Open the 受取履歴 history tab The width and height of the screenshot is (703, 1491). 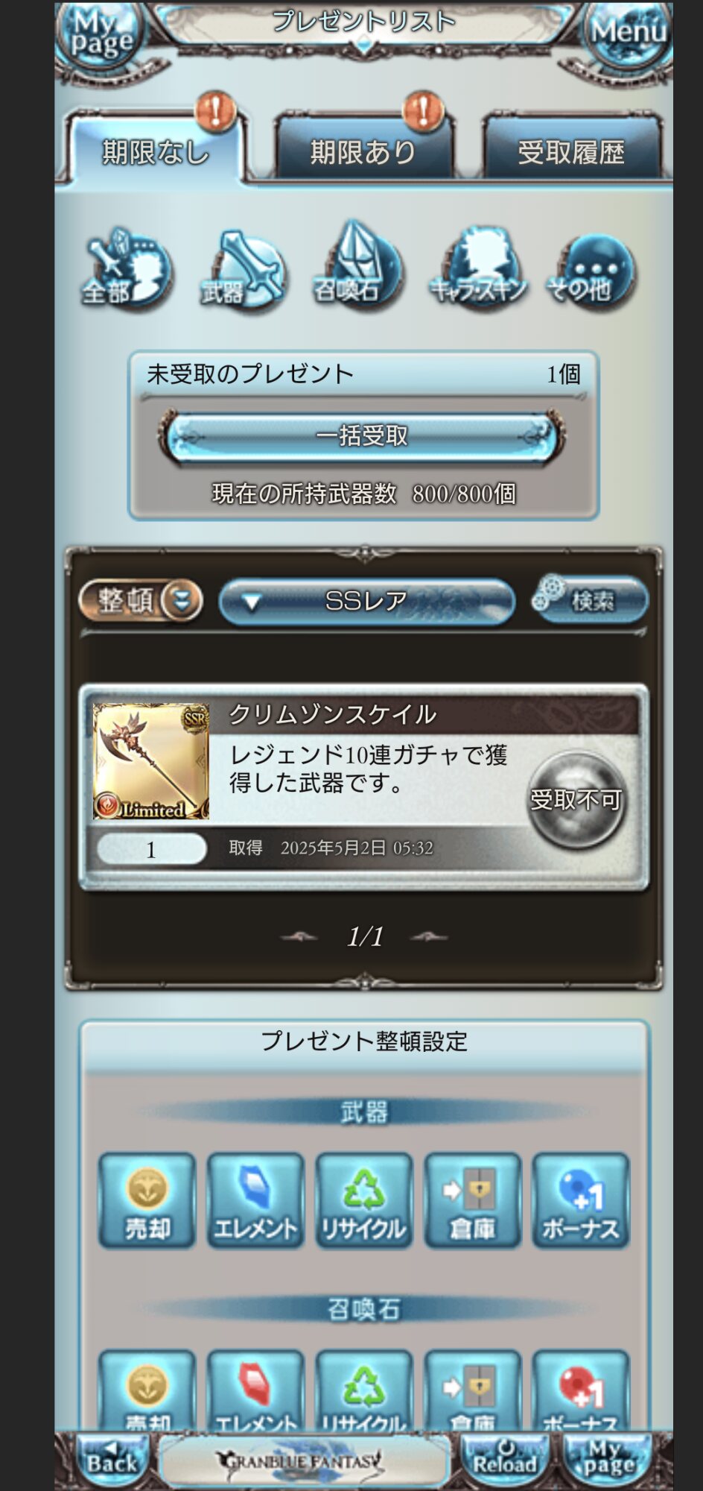tap(572, 148)
